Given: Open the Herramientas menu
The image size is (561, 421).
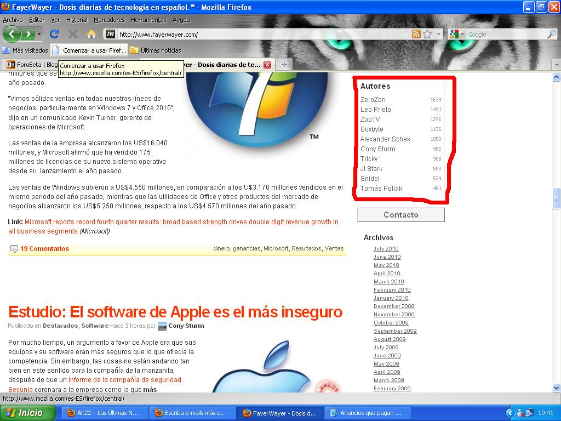Looking at the screenshot, I should (148, 20).
